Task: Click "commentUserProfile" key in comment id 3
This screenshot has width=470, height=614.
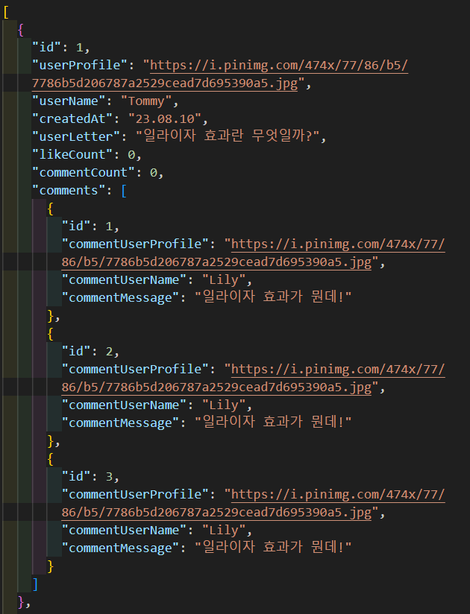Action: point(135,495)
